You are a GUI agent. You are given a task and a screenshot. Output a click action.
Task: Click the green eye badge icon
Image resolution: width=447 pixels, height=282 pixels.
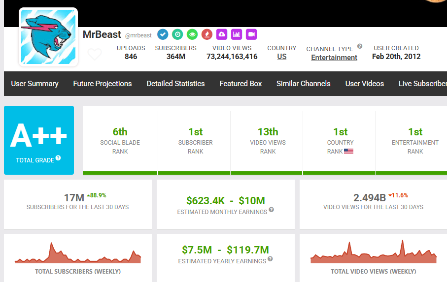[x=192, y=34]
